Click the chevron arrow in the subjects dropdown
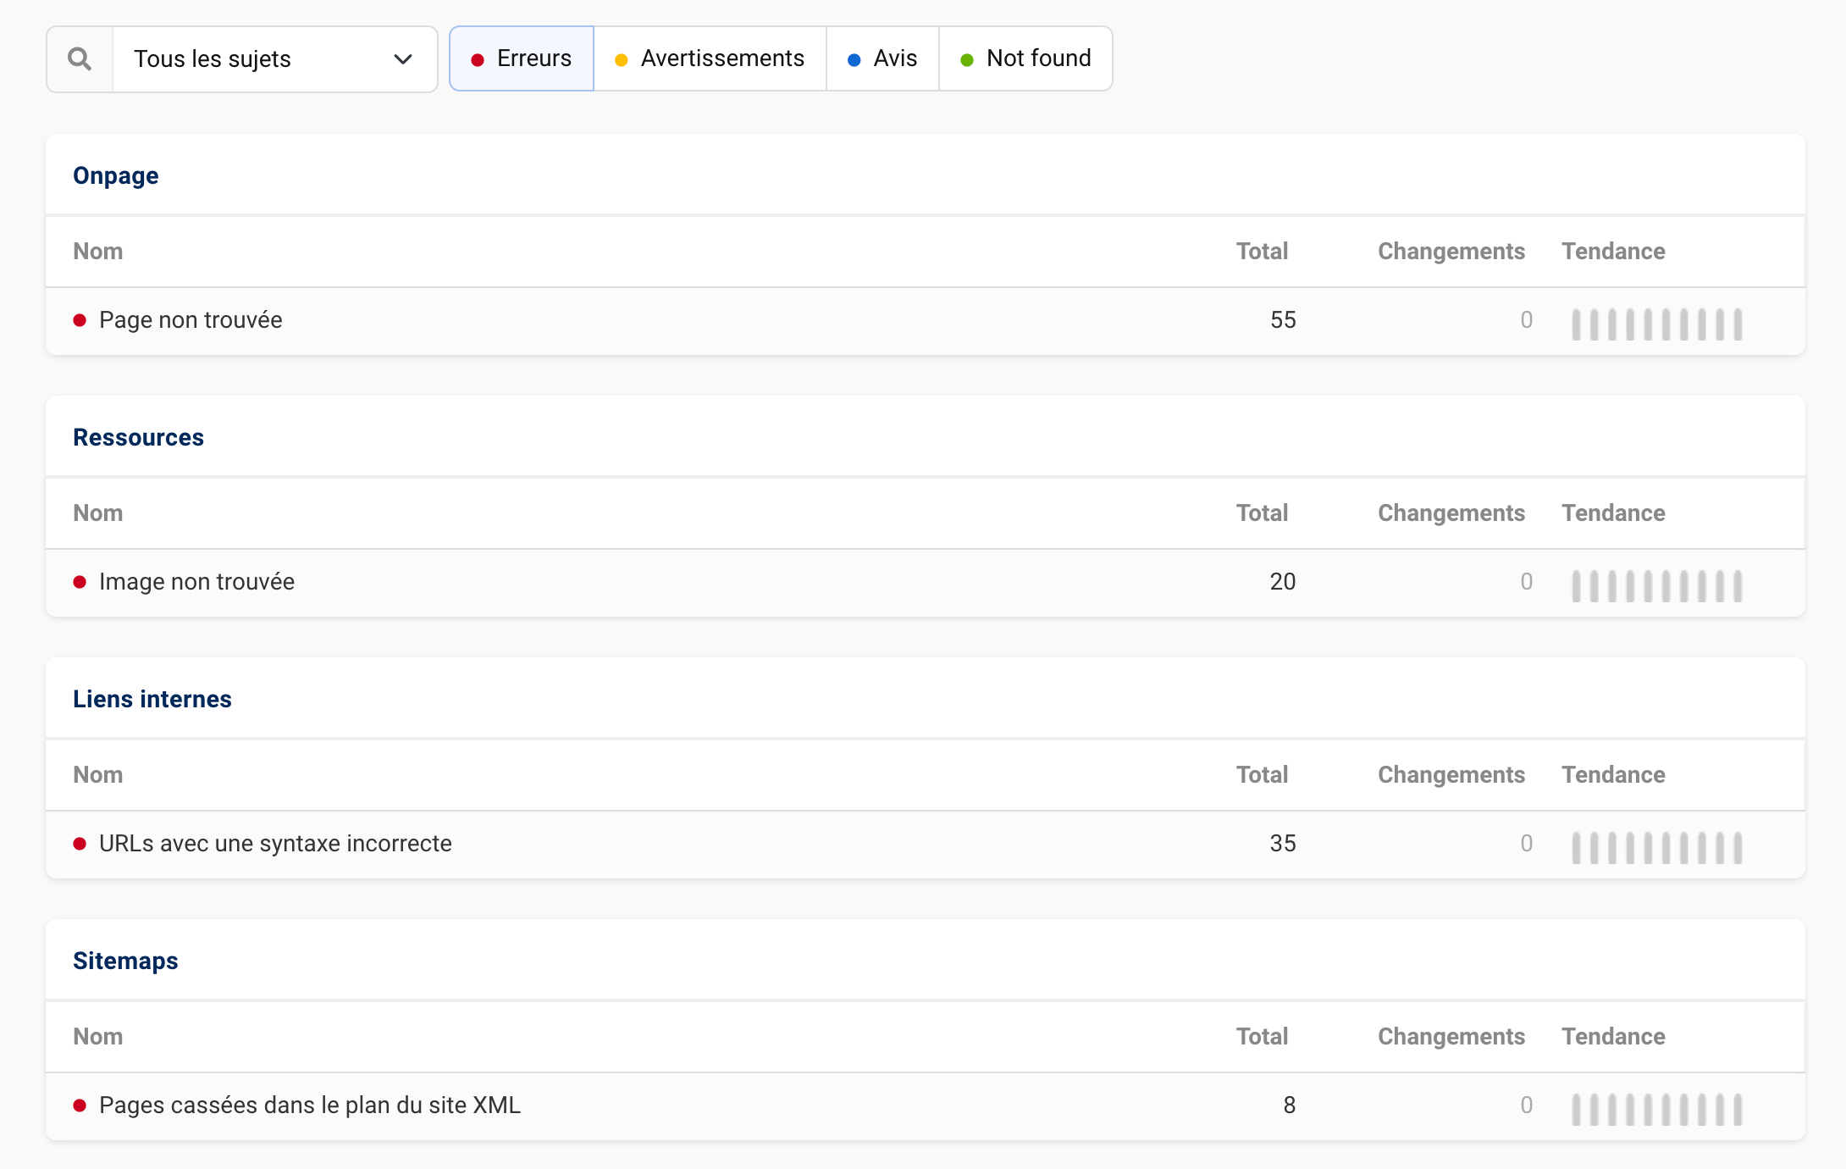This screenshot has width=1846, height=1169. tap(403, 59)
